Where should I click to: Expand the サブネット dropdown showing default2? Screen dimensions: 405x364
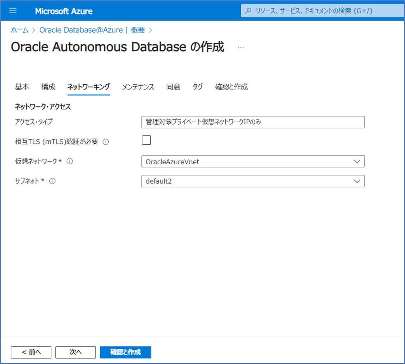253,181
